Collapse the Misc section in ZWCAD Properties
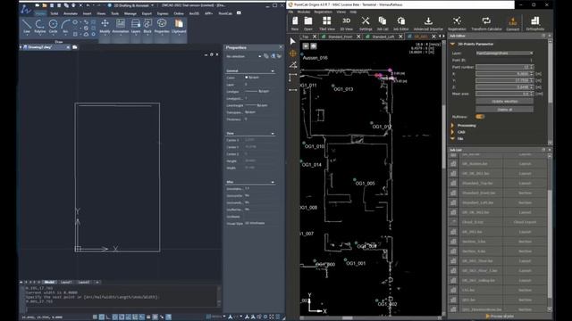The image size is (572, 321). pyautogui.click(x=273, y=182)
